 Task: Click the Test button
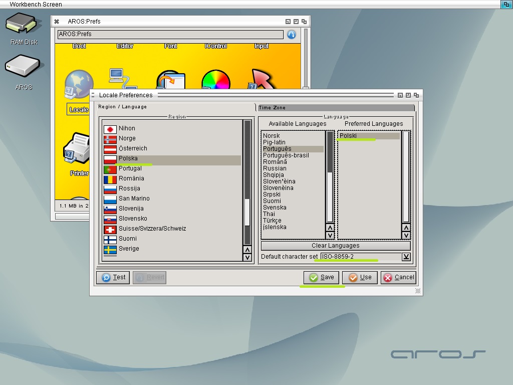point(113,277)
